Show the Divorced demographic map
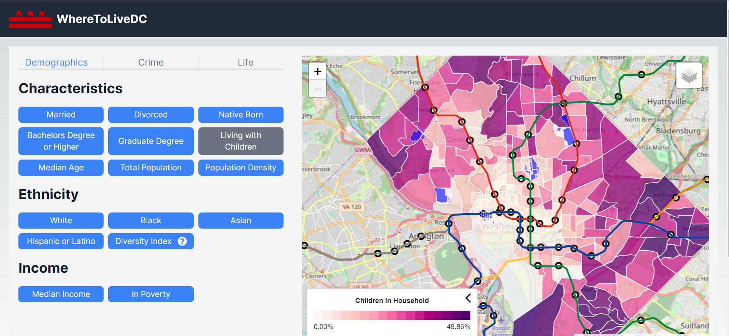Screen dimensions: 729x336 tap(151, 115)
